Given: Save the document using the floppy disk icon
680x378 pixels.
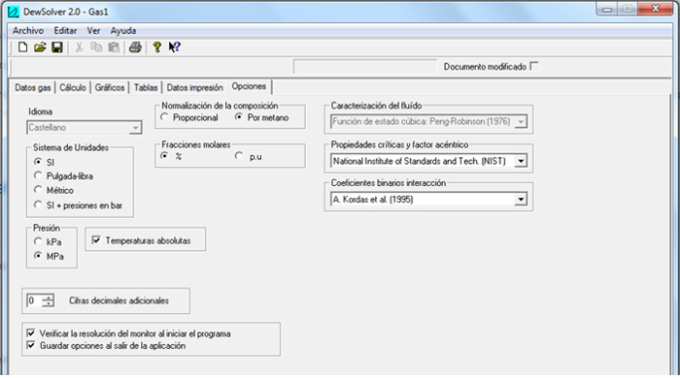Looking at the screenshot, I should pyautogui.click(x=57, y=47).
